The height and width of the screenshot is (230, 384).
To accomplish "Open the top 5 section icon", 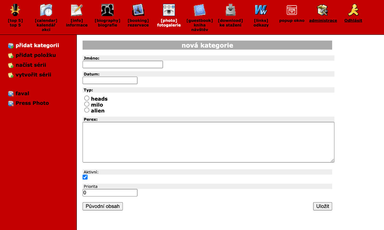I will (15, 10).
